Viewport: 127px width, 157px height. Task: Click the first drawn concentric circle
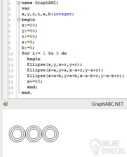pyautogui.click(x=17, y=134)
